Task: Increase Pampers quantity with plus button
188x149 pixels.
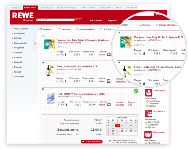Action: coord(63,55)
